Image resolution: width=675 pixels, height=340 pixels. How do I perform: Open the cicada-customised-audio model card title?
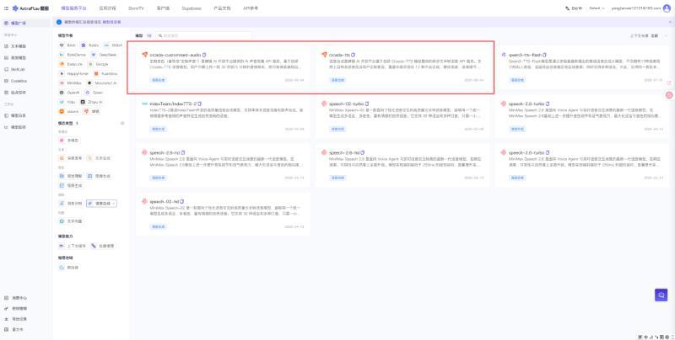pos(175,55)
